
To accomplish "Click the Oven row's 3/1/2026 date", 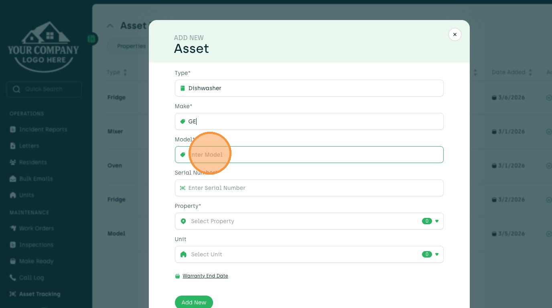I will (x=508, y=166).
